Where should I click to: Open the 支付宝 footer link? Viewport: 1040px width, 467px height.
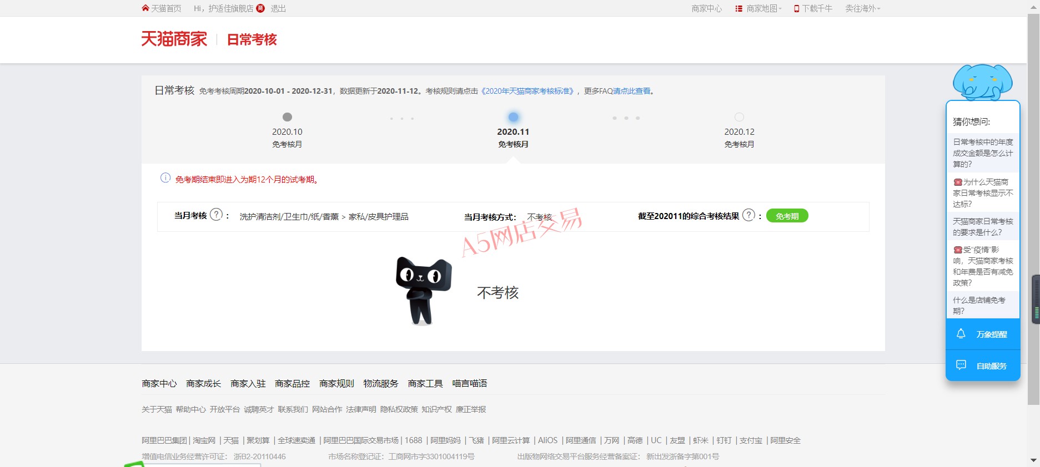(751, 440)
